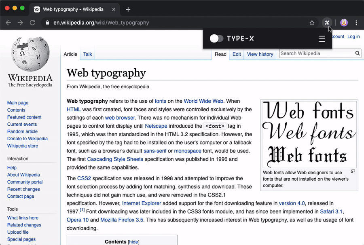Follow the HTML link
Image resolution: width=364 pixels, height=245 pixels.
click(74, 110)
